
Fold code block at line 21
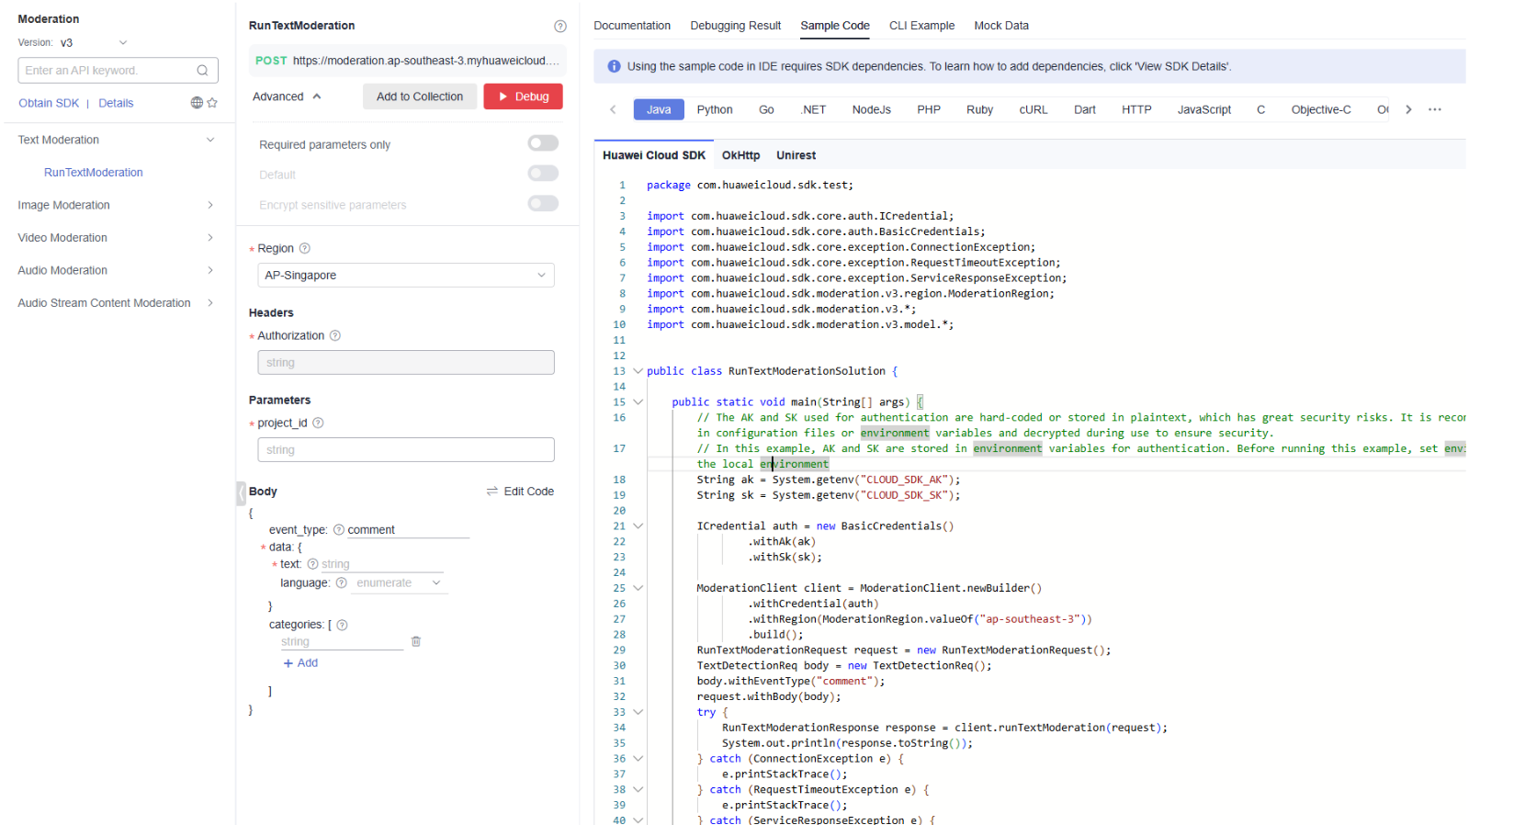(638, 526)
